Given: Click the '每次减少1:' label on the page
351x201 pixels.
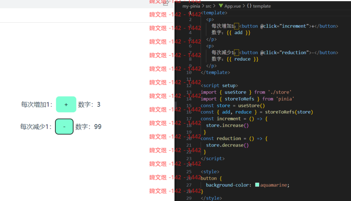Looking at the screenshot, I should point(36,127).
